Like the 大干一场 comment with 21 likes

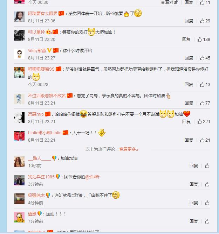click(205, 140)
